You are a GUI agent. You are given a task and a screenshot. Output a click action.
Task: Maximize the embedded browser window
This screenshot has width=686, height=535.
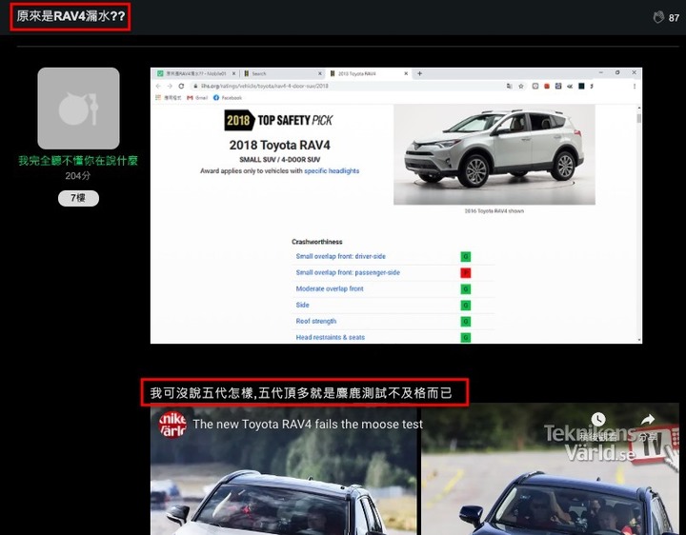point(617,72)
